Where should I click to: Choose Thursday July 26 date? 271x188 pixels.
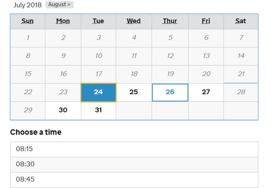pos(170,92)
